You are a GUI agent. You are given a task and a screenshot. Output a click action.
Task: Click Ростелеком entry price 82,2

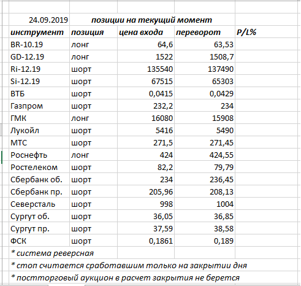[146, 167]
